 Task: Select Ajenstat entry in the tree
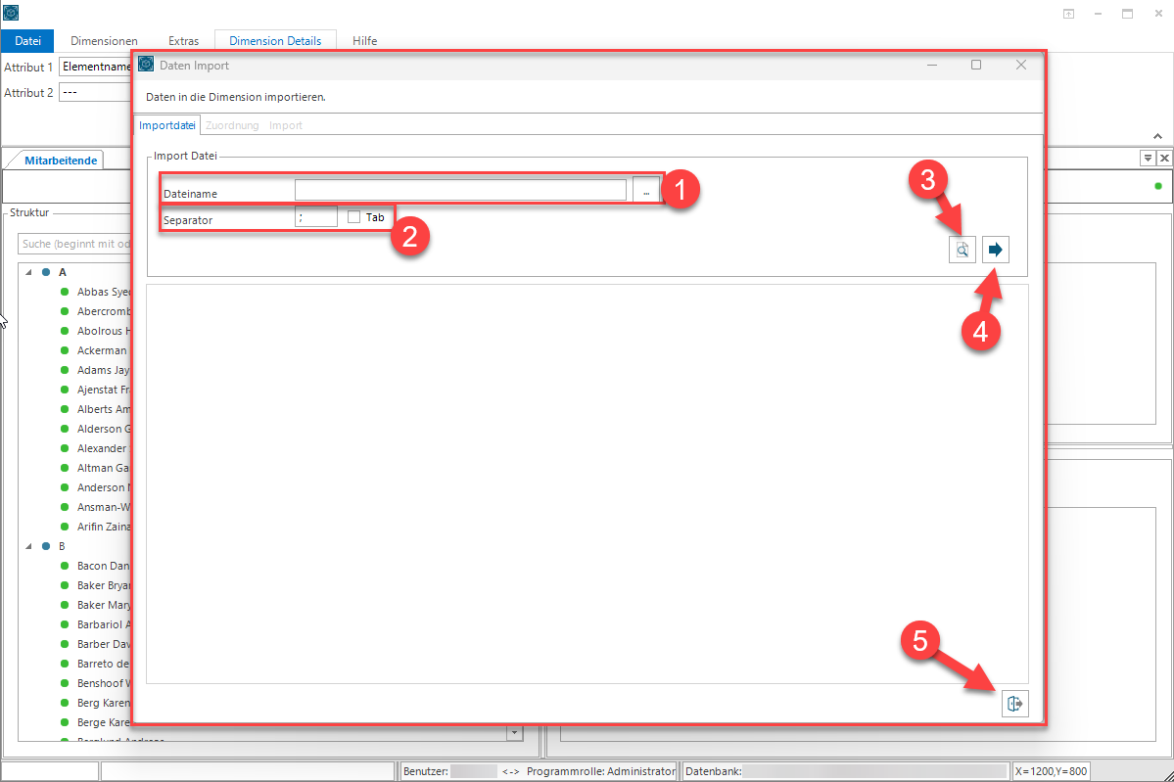click(x=104, y=390)
